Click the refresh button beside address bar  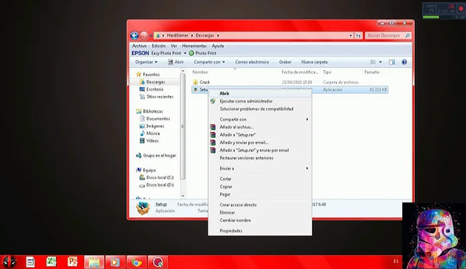[358, 36]
